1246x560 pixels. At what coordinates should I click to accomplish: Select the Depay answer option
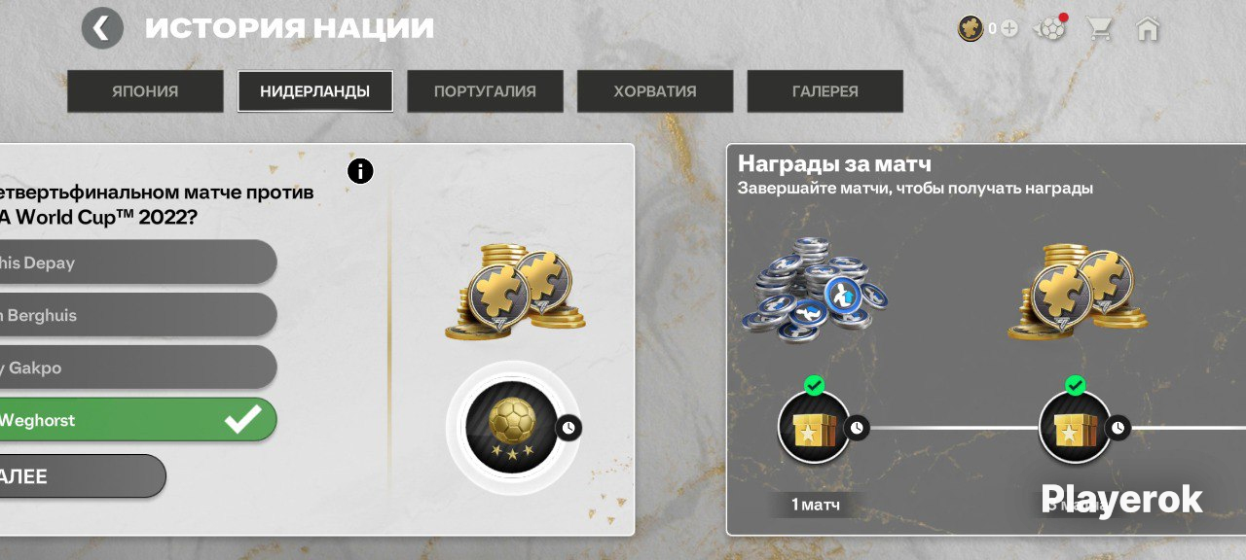[136, 262]
